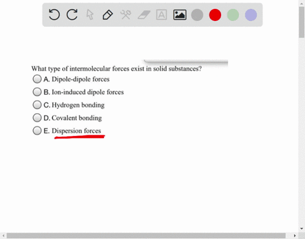The image size is (305, 239).
Task: Pick the light green pen color
Action: [233, 15]
